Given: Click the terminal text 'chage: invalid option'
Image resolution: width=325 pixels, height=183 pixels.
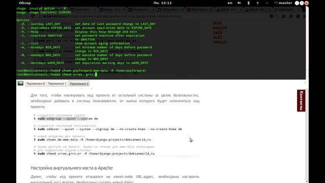Looking at the screenshot, I should (42, 9).
